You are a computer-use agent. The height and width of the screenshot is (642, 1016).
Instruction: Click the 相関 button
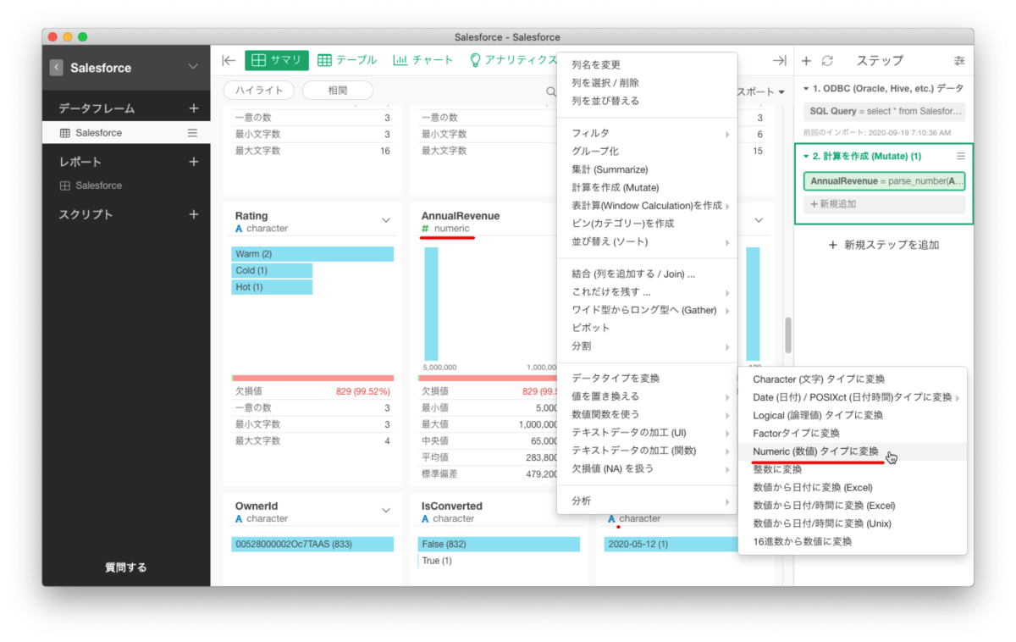tap(338, 91)
